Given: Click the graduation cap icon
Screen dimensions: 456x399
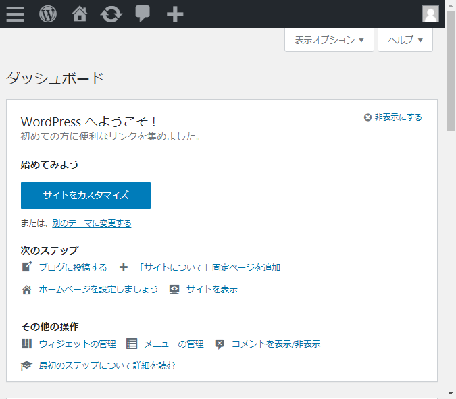Looking at the screenshot, I should click(x=26, y=365).
